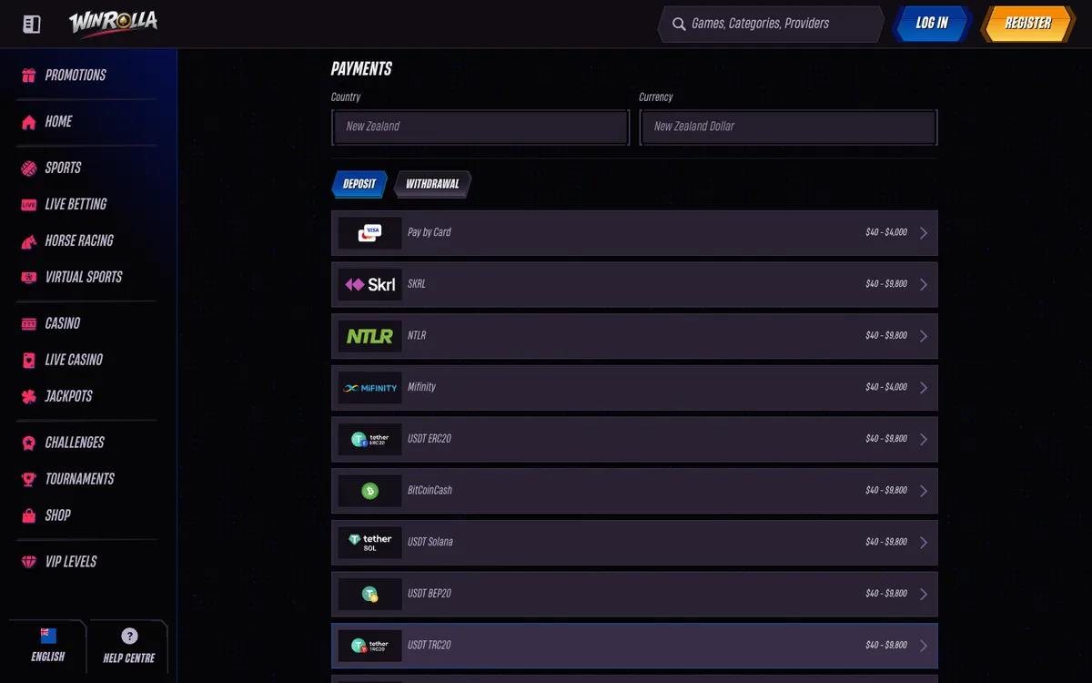This screenshot has height=683, width=1092.
Task: Click the Payments heading
Action: click(x=361, y=69)
